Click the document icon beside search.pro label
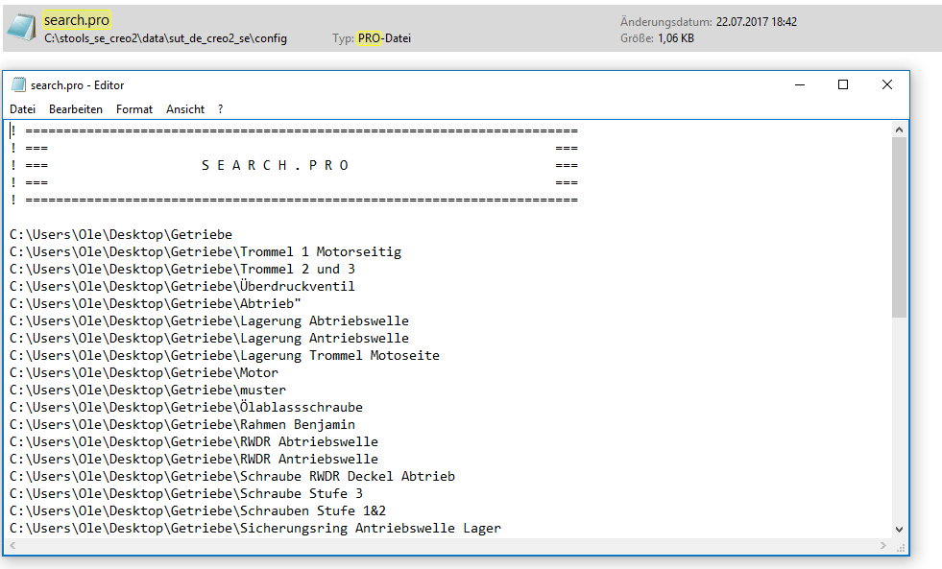 click(21, 28)
